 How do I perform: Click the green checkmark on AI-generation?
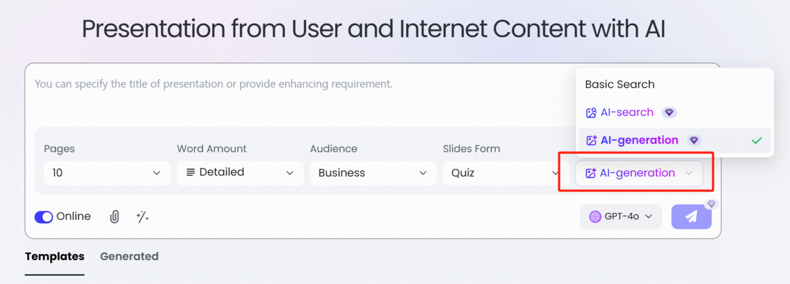click(x=757, y=140)
